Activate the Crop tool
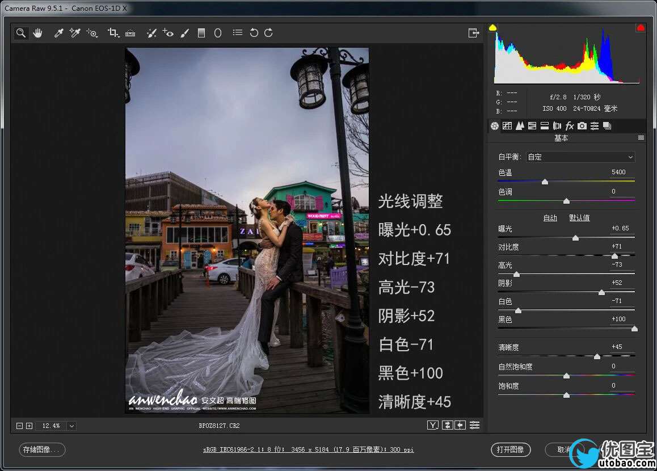The height and width of the screenshot is (471, 657). (113, 33)
